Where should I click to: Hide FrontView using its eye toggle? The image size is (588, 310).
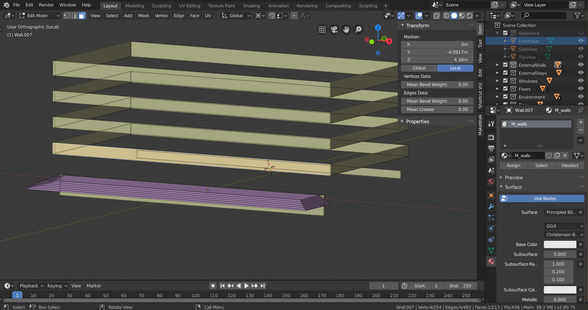581,41
